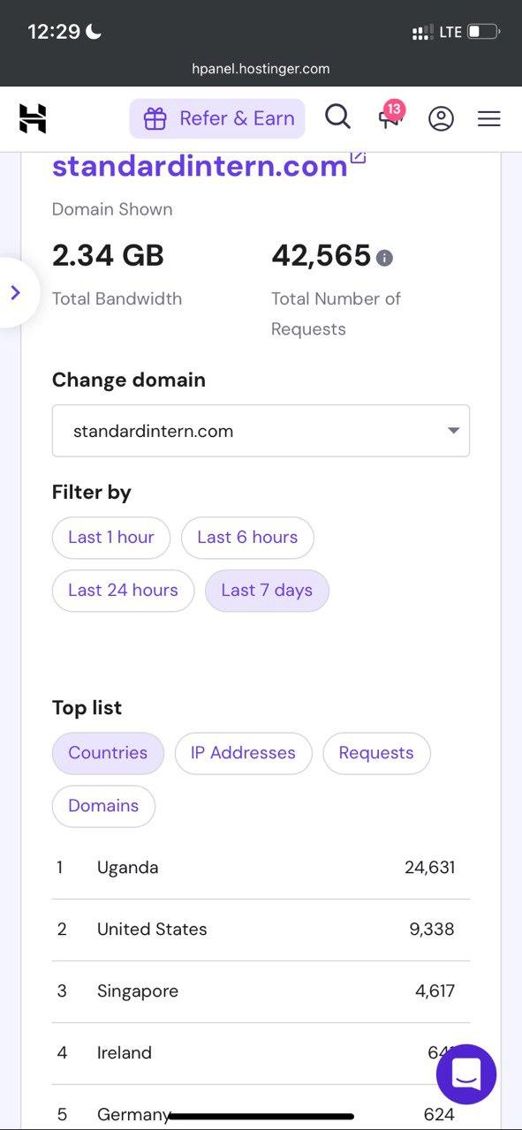
Task: Select the Last 24 hours filter
Action: [x=123, y=591]
